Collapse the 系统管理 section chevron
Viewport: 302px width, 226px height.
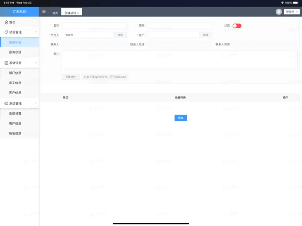click(36, 103)
